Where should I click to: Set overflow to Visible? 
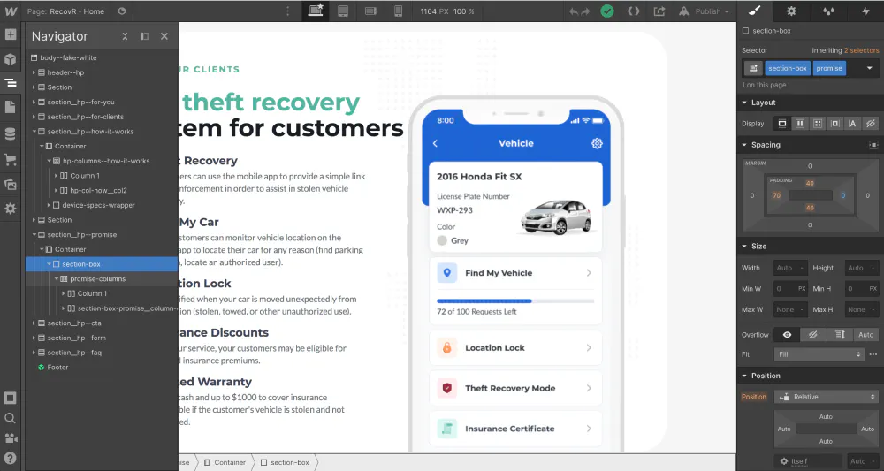[787, 335]
